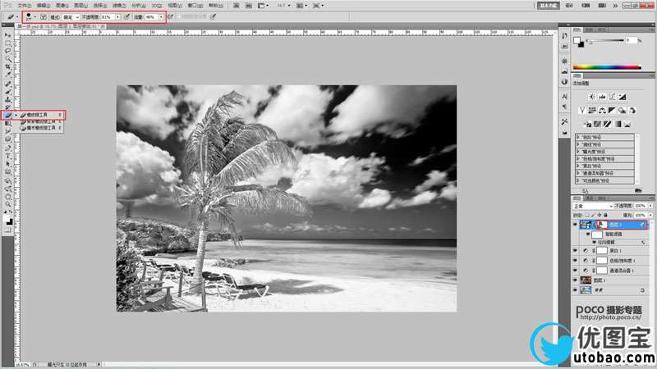Open the layer blend mode dropdown

pyautogui.click(x=591, y=205)
